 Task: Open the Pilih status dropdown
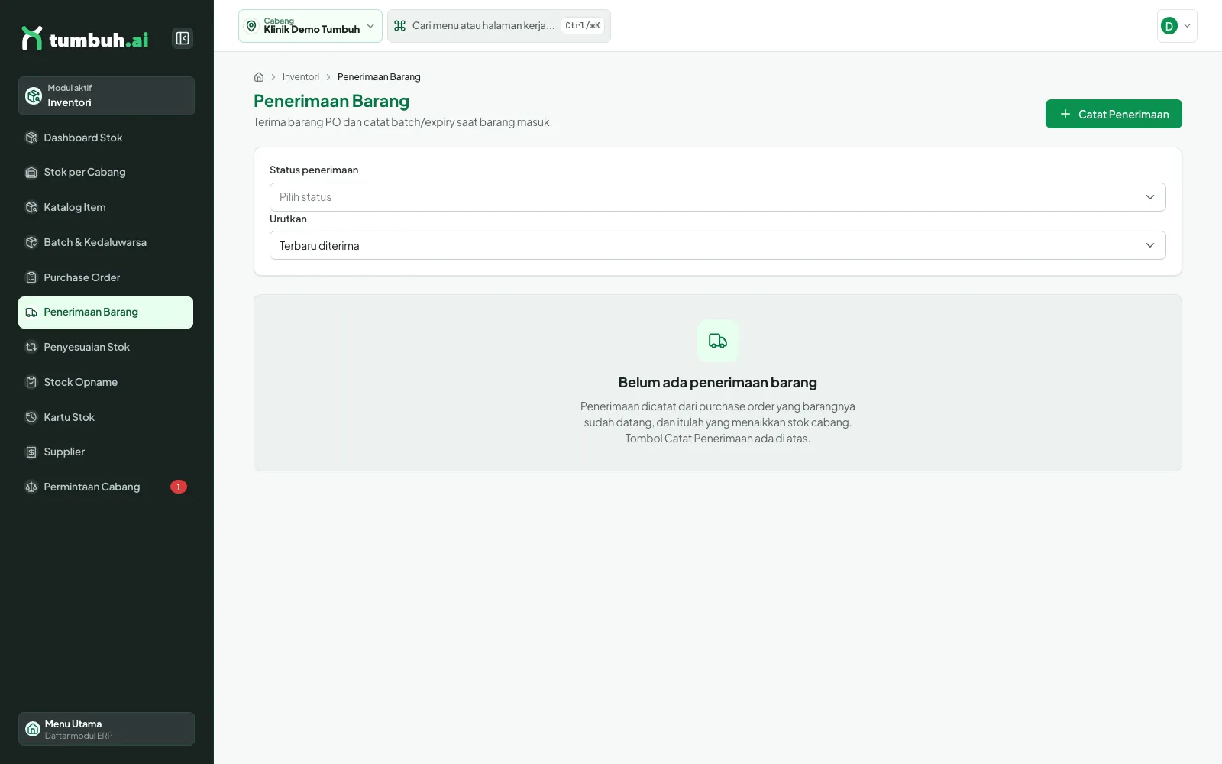point(717,197)
